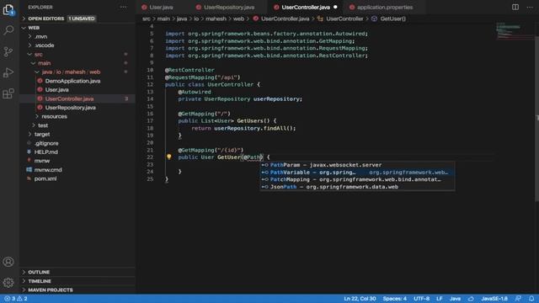Viewport: 539px width, 303px height.
Task: Choose PathParam suggestion from autocomplete list
Action: click(x=357, y=165)
